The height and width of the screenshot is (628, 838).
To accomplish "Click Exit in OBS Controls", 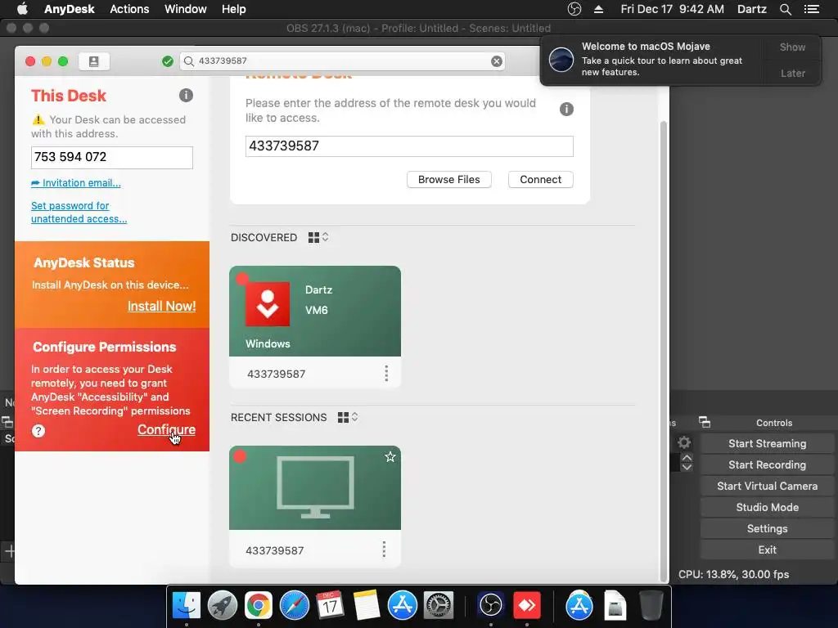I will pos(767,550).
